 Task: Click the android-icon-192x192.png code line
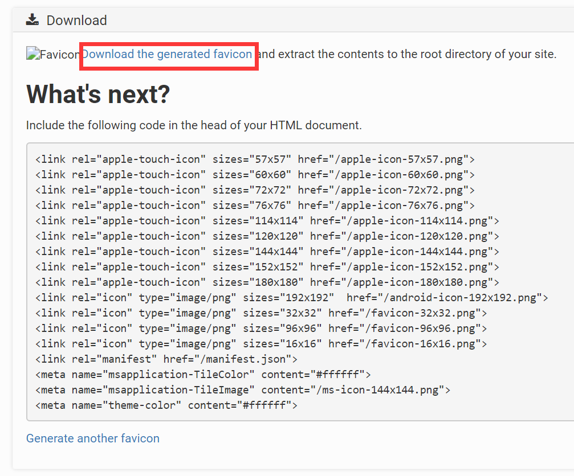pos(291,298)
